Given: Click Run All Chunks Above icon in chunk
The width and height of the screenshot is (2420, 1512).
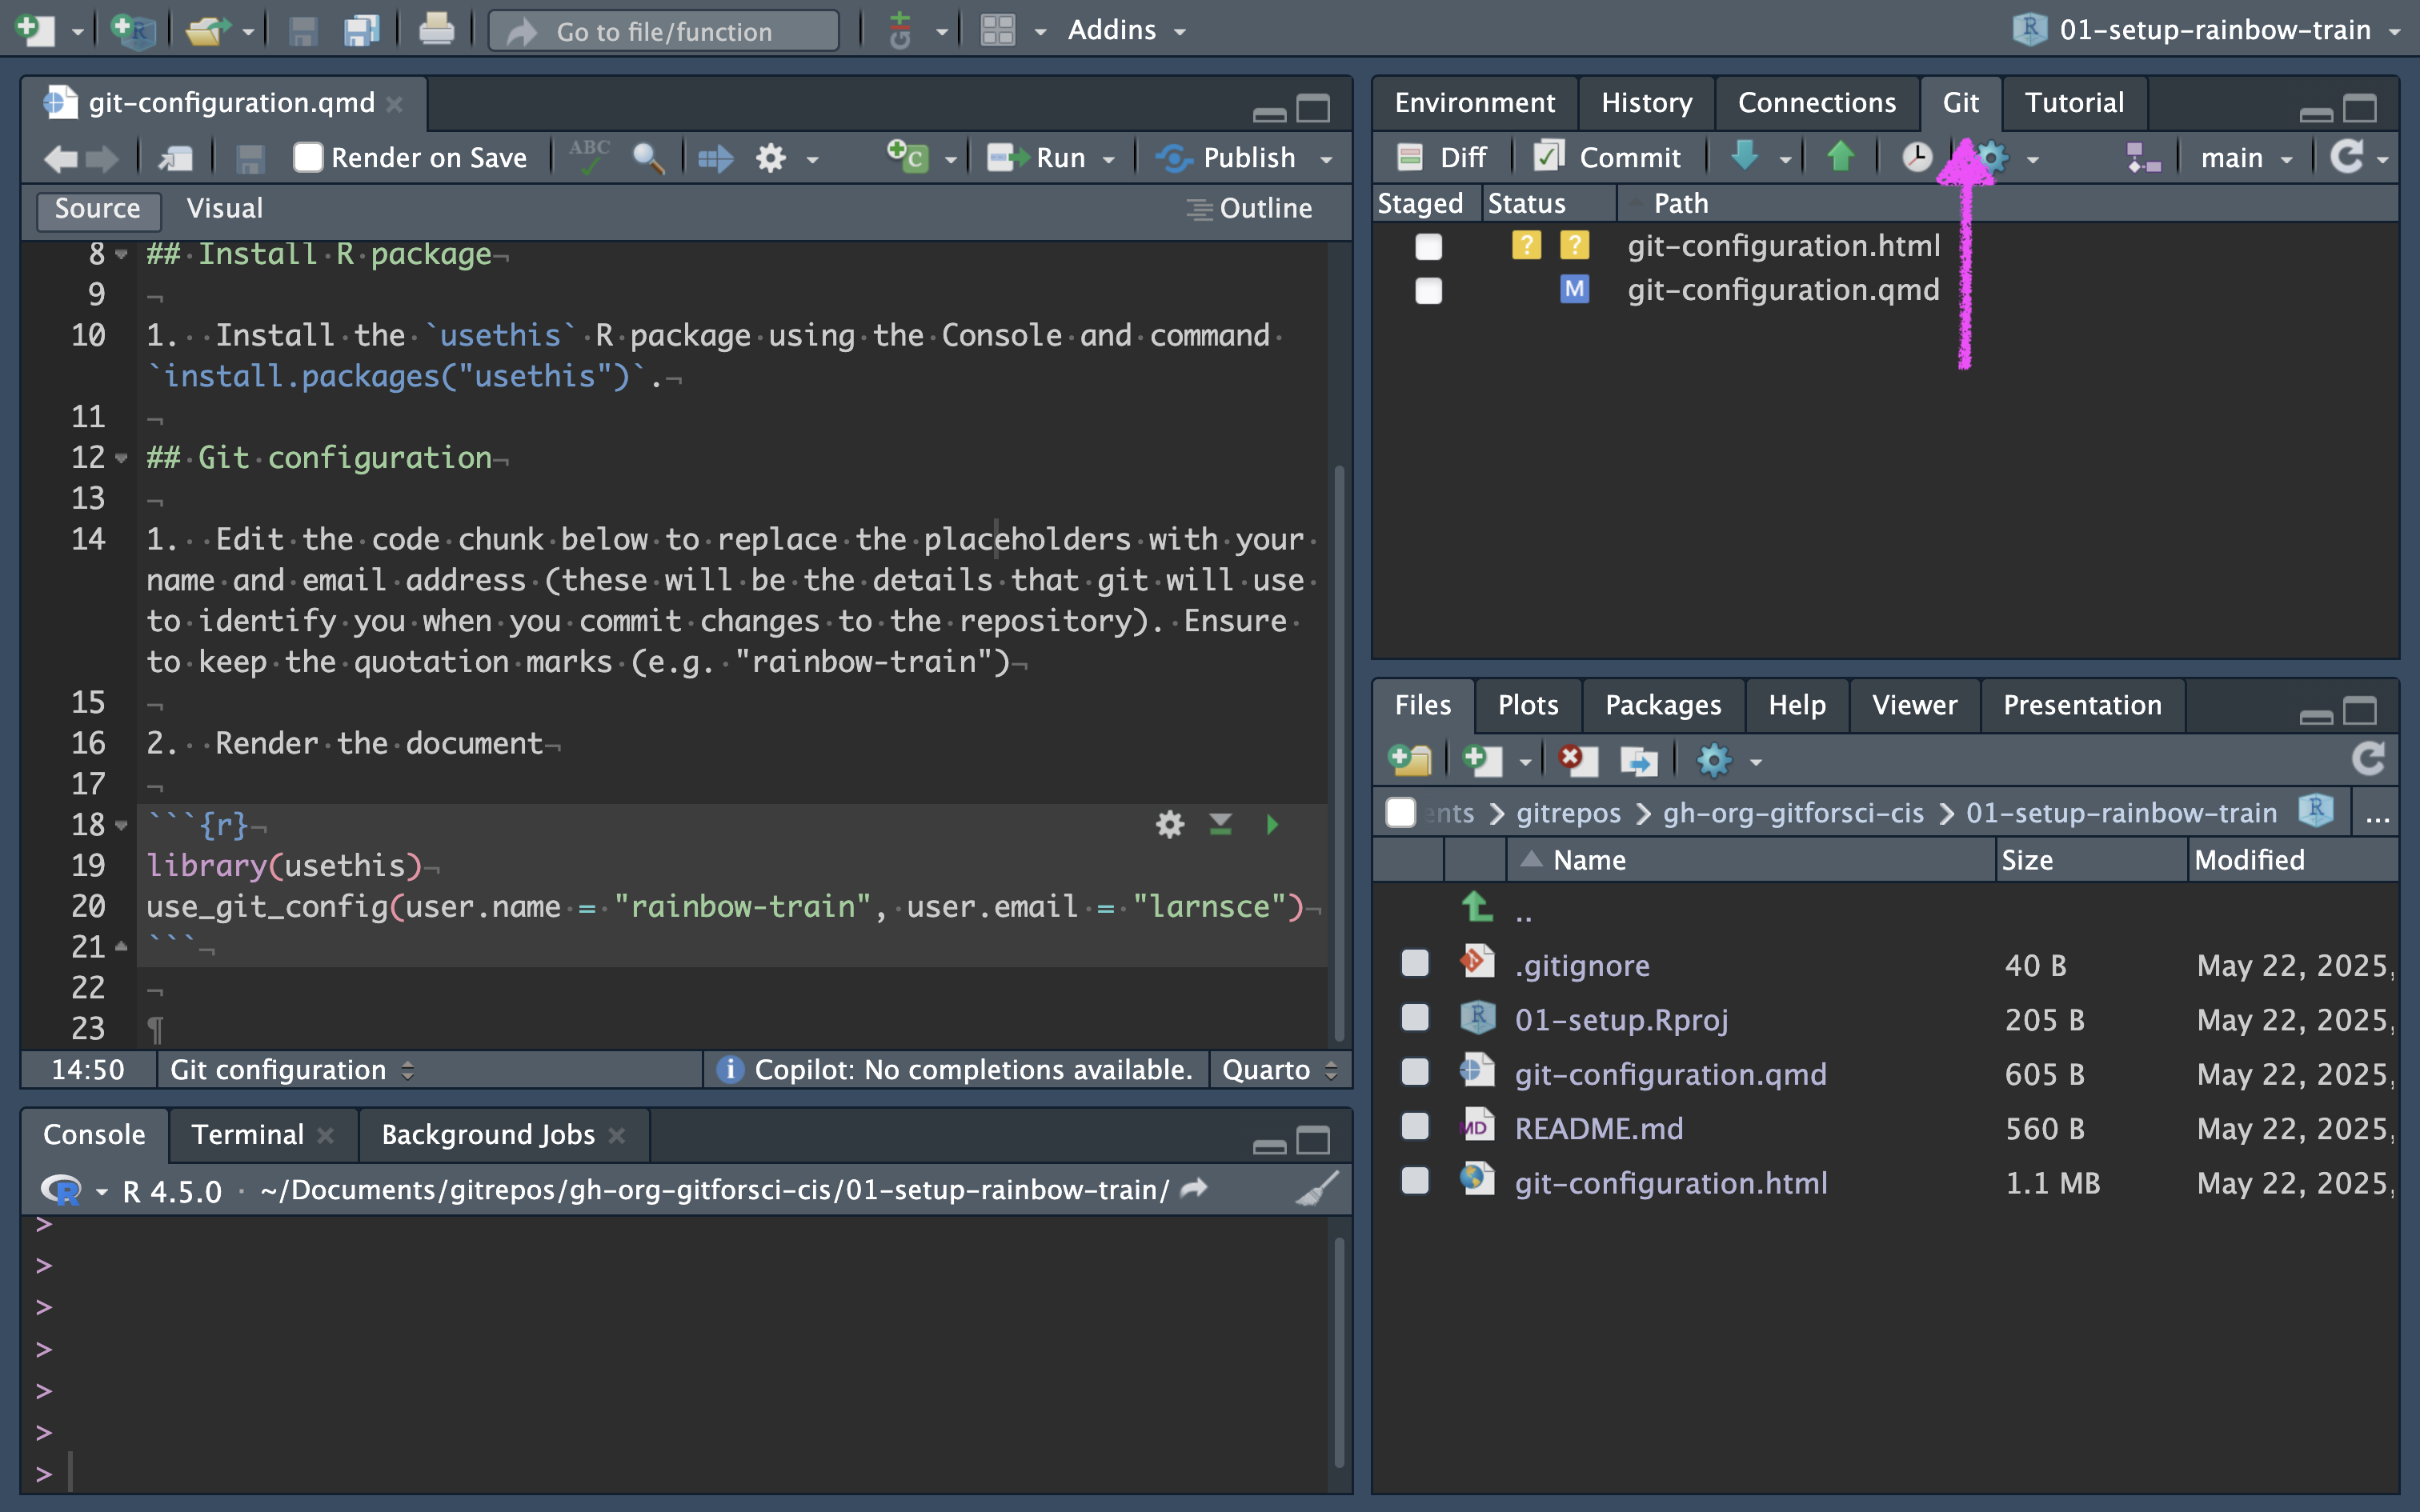Looking at the screenshot, I should [1220, 825].
